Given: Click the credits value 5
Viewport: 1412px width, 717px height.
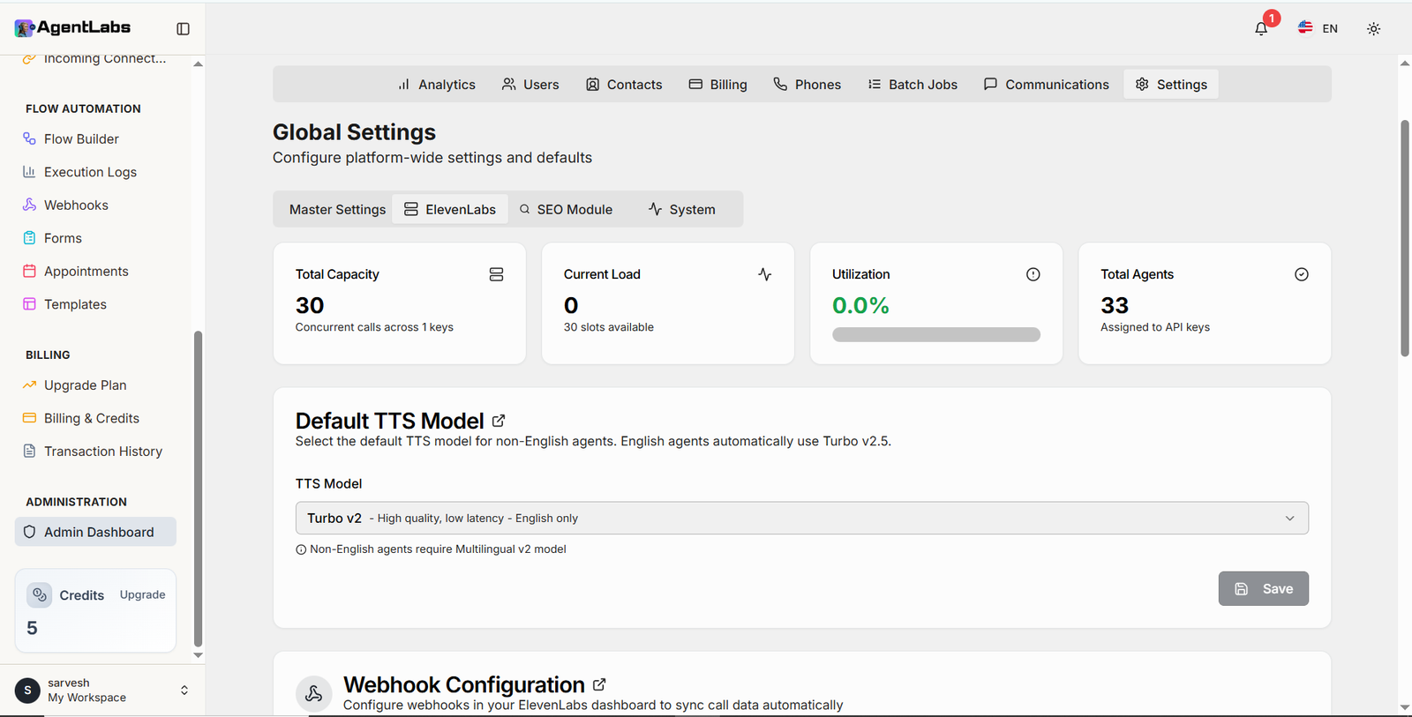Looking at the screenshot, I should (32, 629).
